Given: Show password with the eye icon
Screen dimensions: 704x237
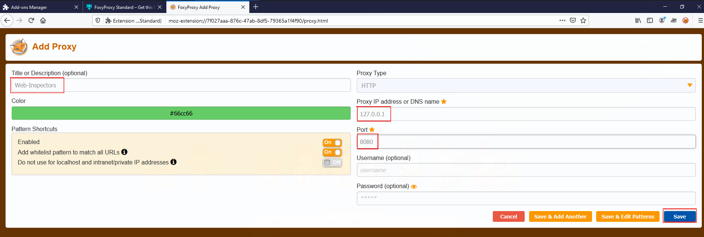Looking at the screenshot, I should (414, 187).
